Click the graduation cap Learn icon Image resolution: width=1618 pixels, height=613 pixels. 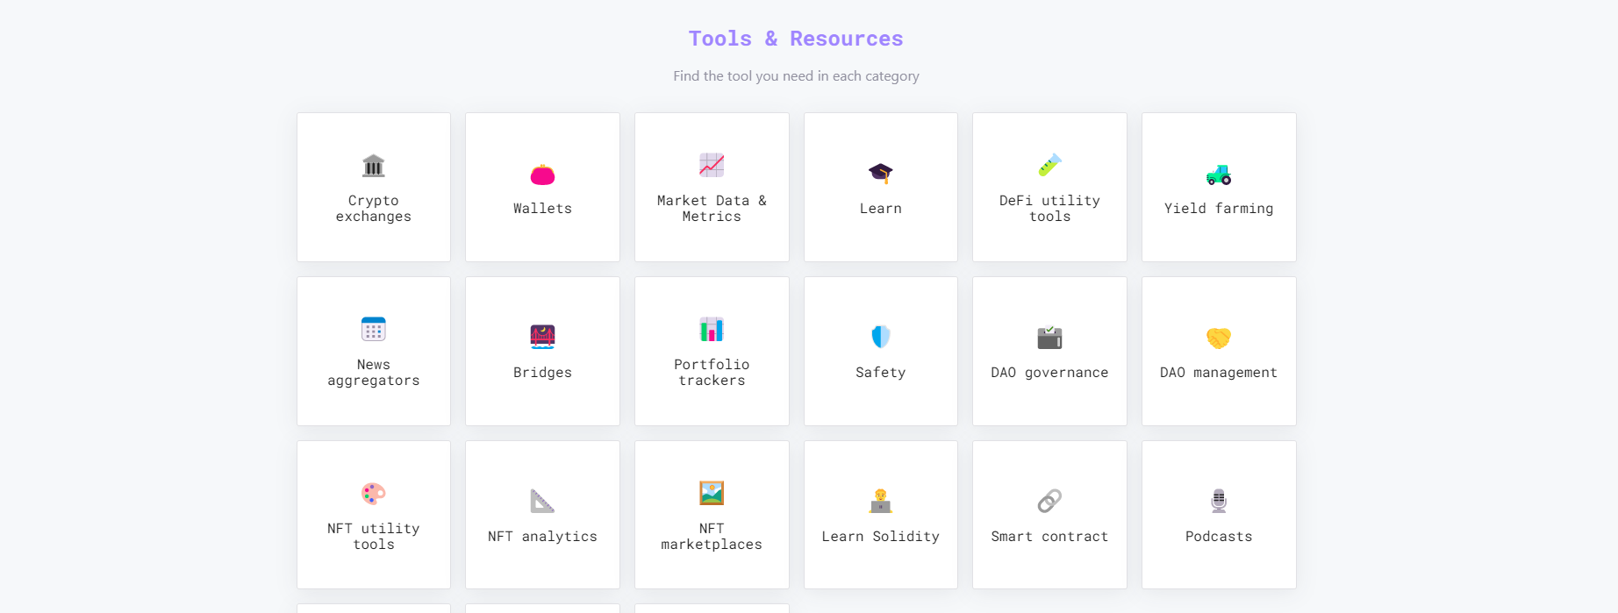point(880,173)
